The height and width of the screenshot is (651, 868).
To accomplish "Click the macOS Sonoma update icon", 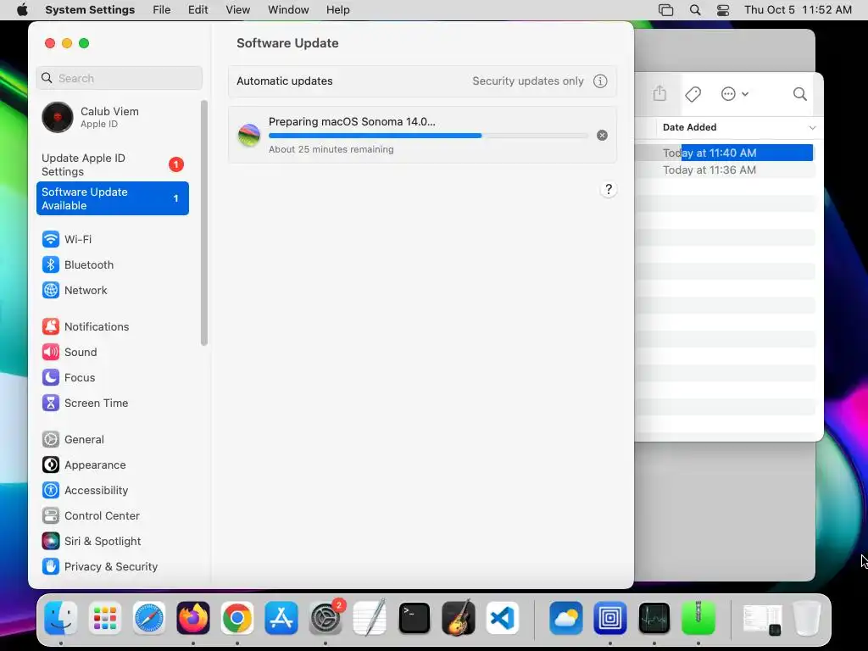I will pos(249,135).
